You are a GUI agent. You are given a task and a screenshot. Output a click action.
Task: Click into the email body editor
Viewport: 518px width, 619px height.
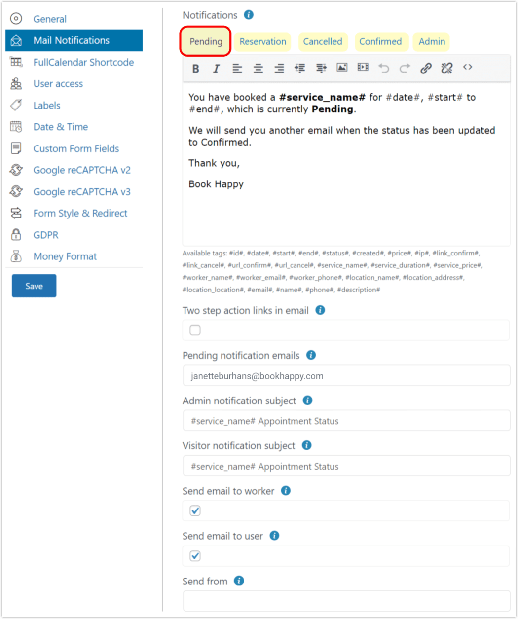point(346,164)
